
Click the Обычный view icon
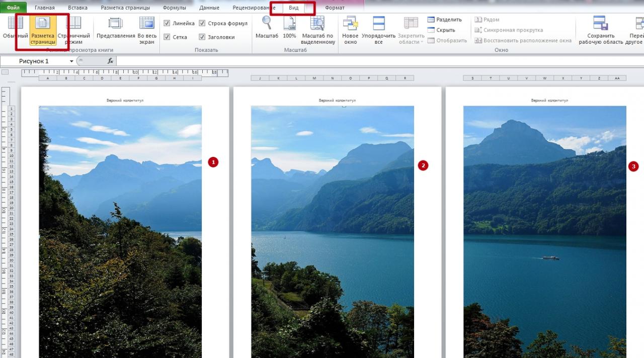coord(15,24)
